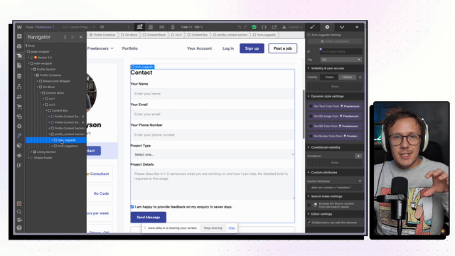Tick Exclude Div Block from search checkbox
Viewport: 455px width, 256px height.
coord(309,205)
